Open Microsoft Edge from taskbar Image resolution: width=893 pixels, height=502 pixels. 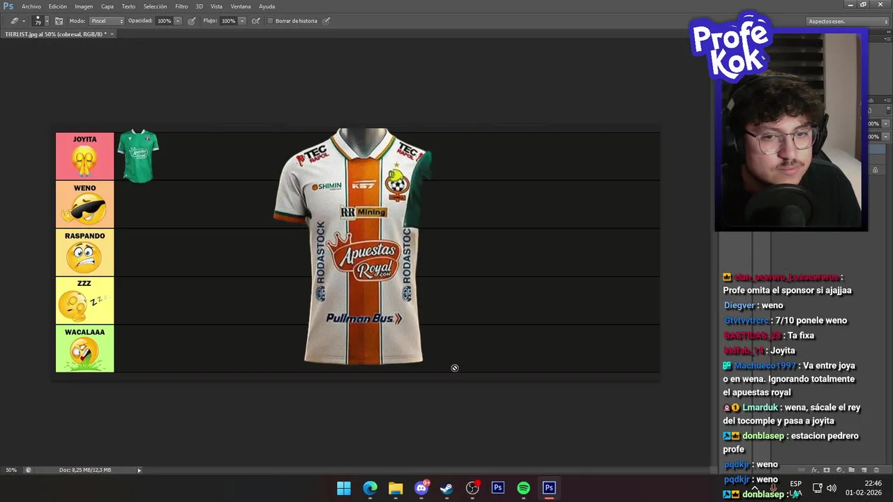coord(370,488)
